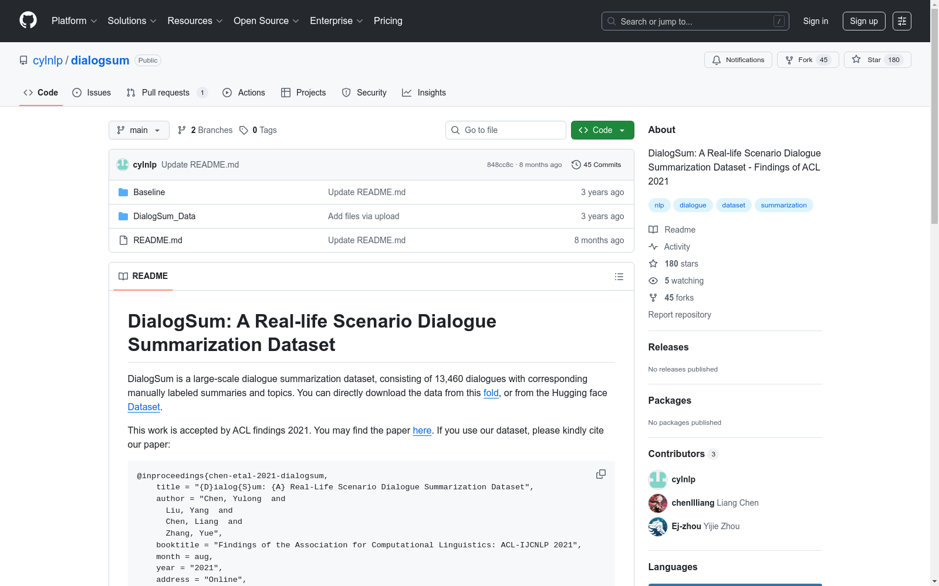The width and height of the screenshot is (939, 586).
Task: Open the nlp topic tag
Action: coord(660,205)
